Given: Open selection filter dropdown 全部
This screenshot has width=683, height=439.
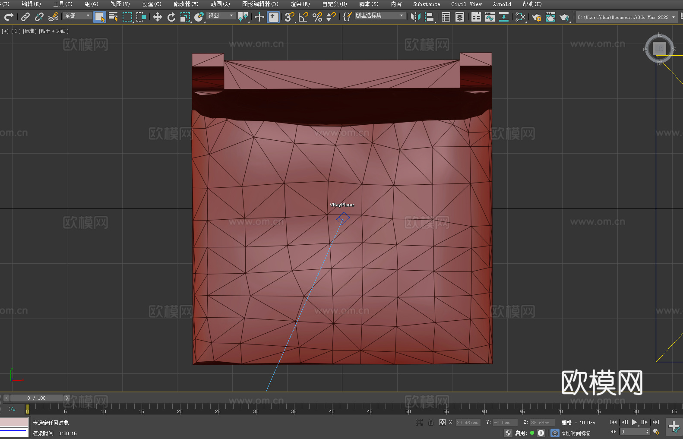Looking at the screenshot, I should coord(78,16).
